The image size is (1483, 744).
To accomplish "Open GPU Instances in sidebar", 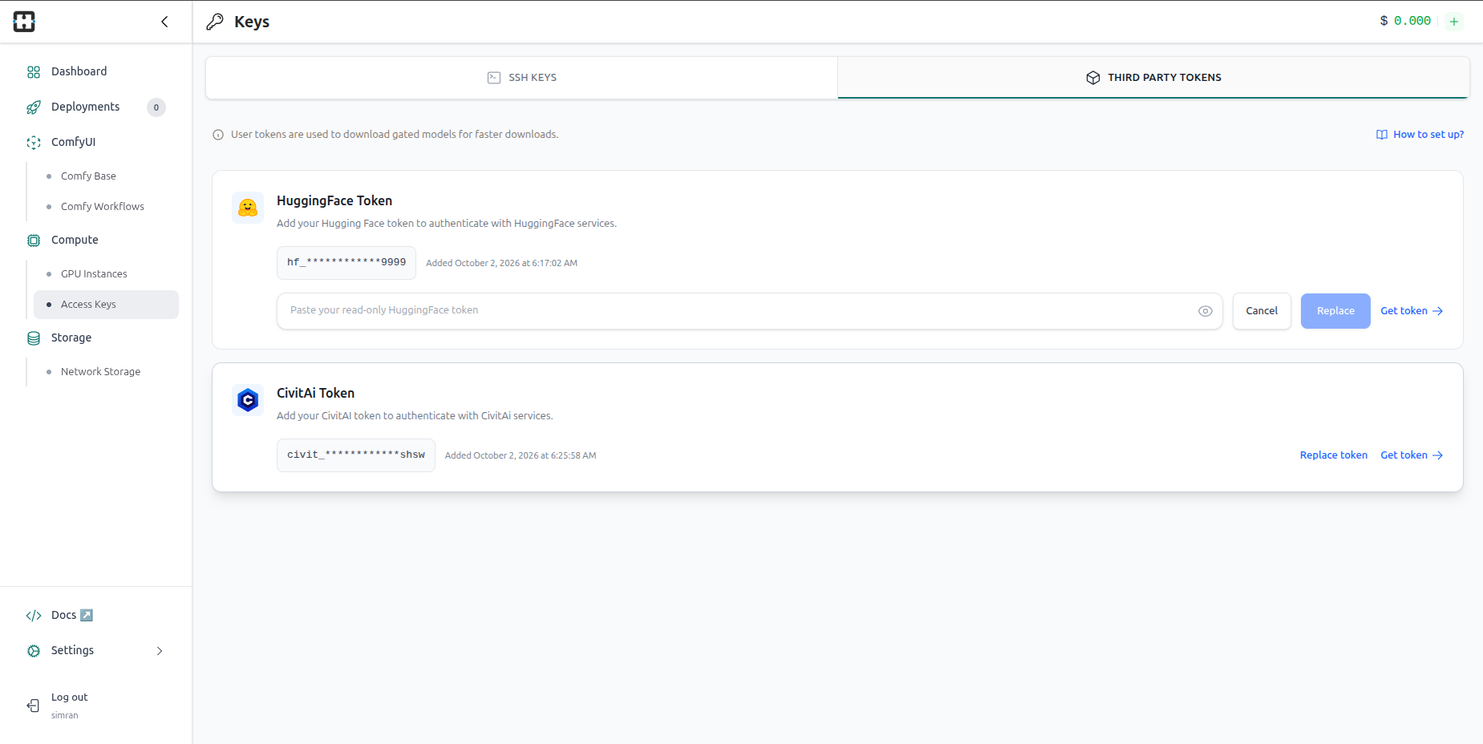I will point(94,274).
